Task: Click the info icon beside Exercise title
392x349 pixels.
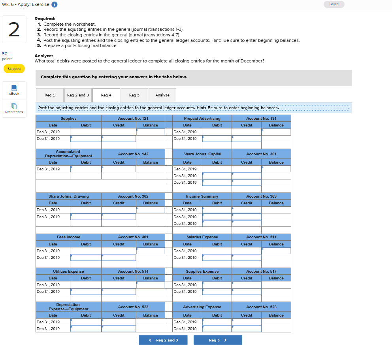Action: (54, 4)
